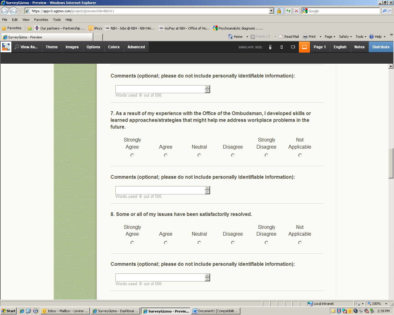Open the recent pages dropdown next to Forward
The height and width of the screenshot is (315, 394).
20,11
